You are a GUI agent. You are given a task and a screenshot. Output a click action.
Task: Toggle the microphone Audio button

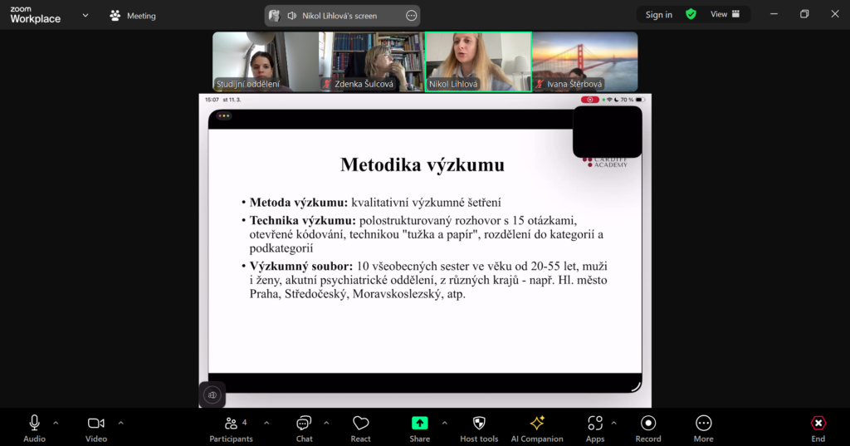click(34, 427)
